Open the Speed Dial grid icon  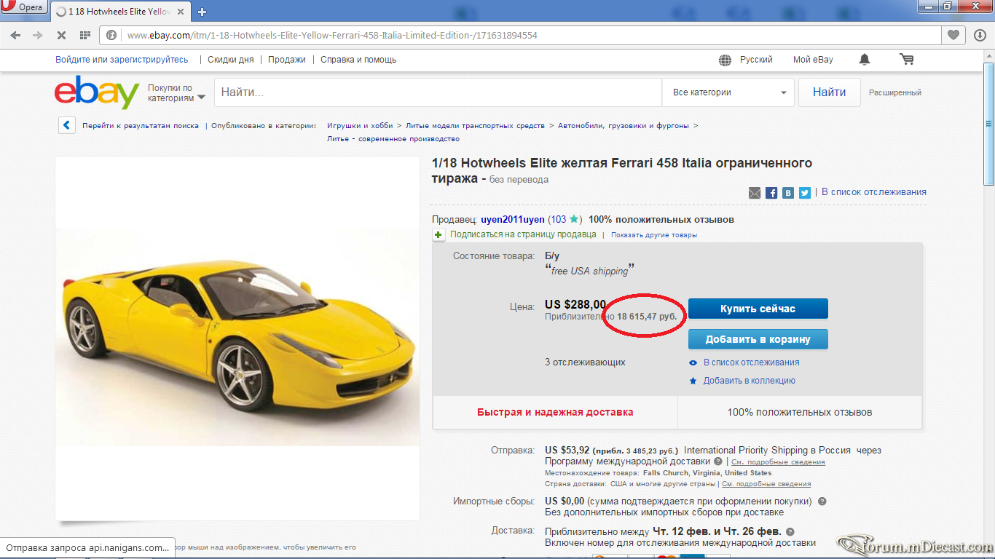coord(84,35)
